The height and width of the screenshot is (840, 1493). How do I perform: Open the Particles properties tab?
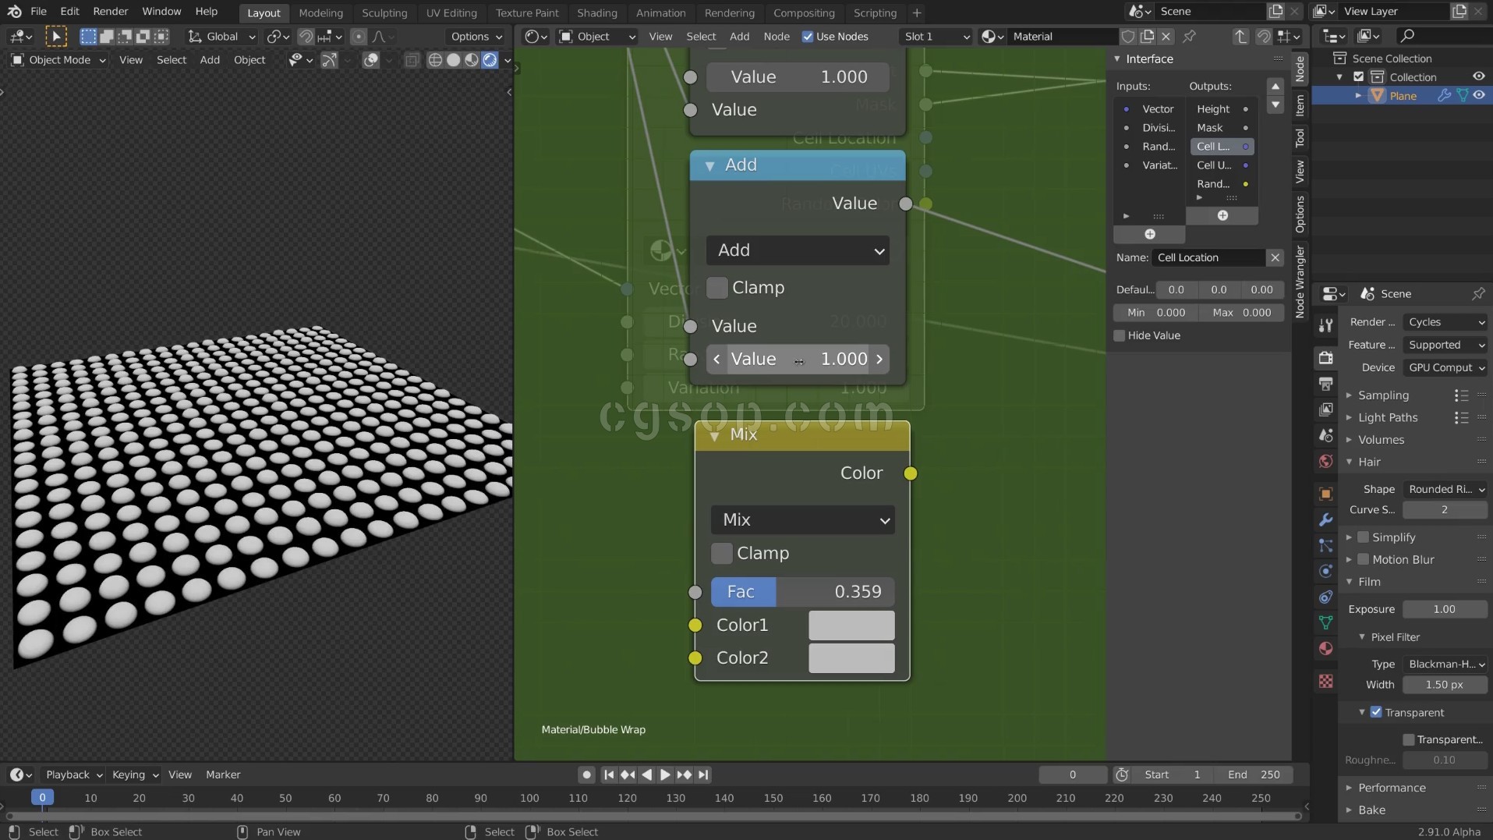click(x=1325, y=546)
